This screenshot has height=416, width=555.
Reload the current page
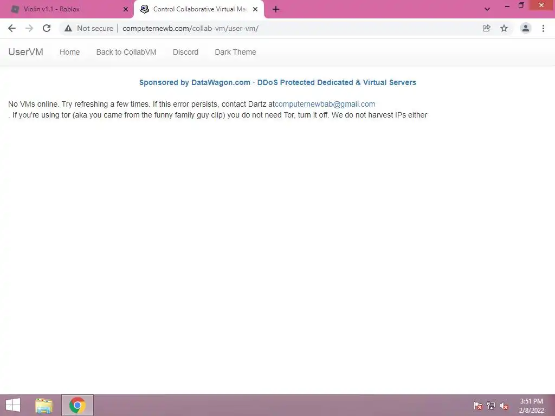(x=47, y=28)
